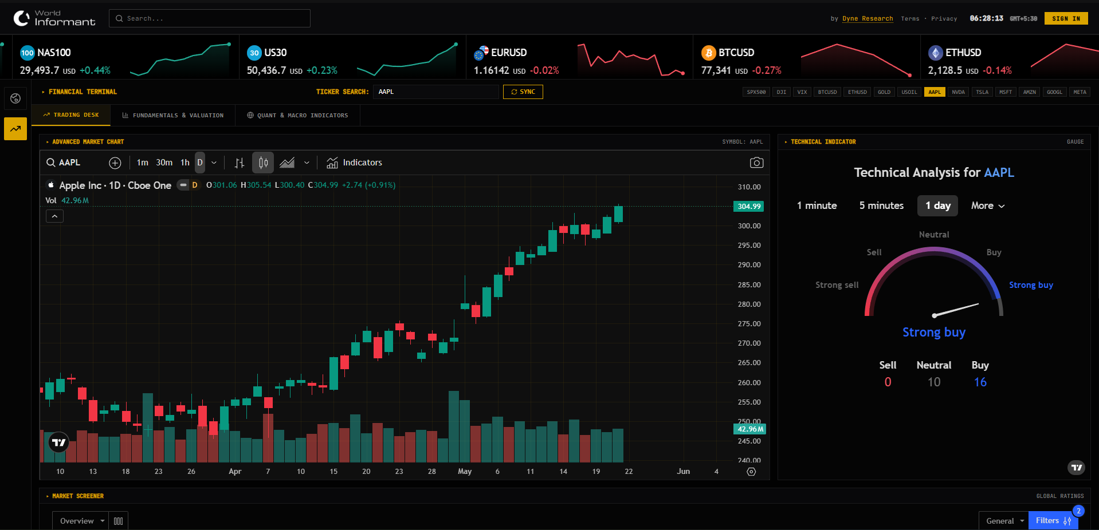Select the ETHUSD quick ticker button

pos(857,92)
